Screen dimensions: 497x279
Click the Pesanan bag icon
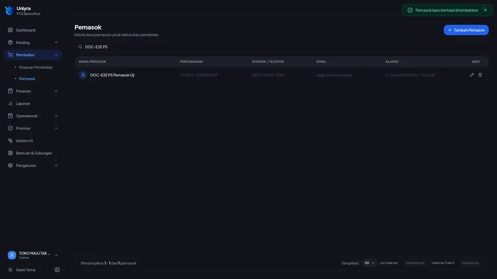10,91
